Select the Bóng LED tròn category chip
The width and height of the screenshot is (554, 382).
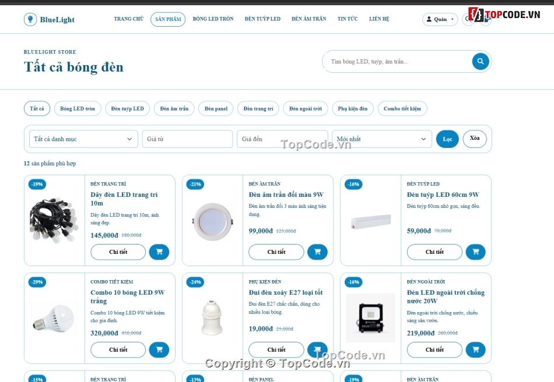78,109
